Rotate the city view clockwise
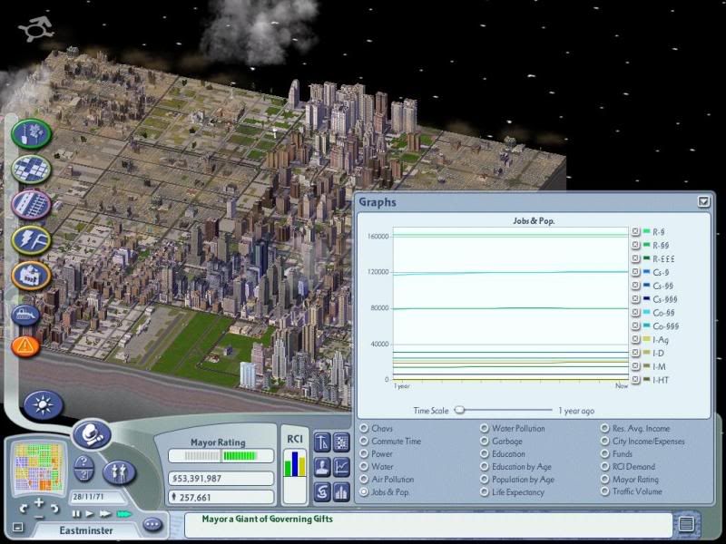This screenshot has height=544, width=726. pyautogui.click(x=54, y=509)
